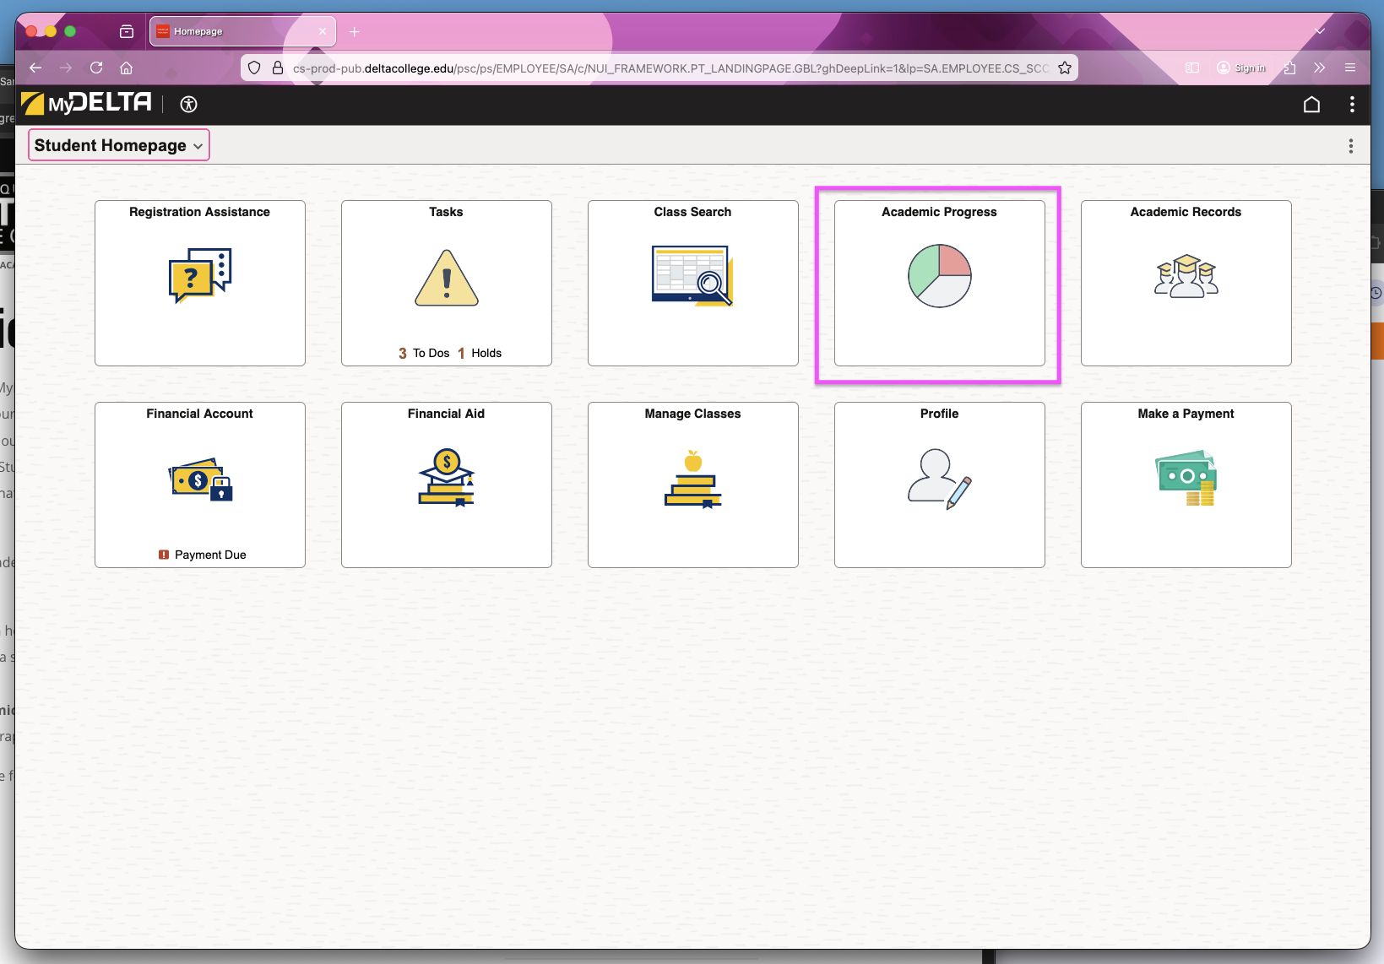1384x964 pixels.
Task: View the Profile tile
Action: click(x=939, y=485)
